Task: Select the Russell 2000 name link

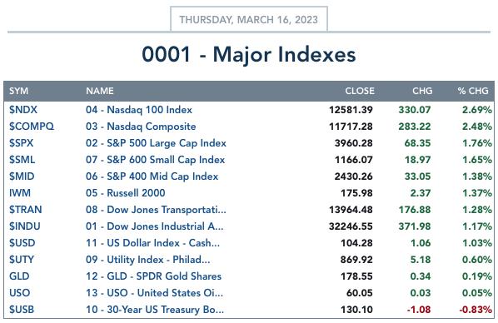Action: point(126,193)
